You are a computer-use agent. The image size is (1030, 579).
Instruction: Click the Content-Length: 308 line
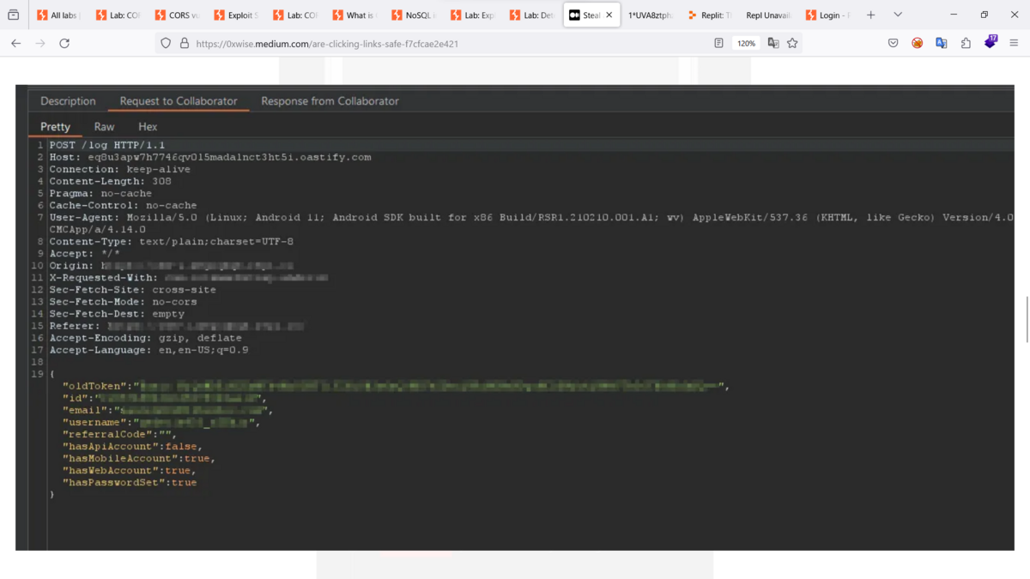pyautogui.click(x=111, y=182)
